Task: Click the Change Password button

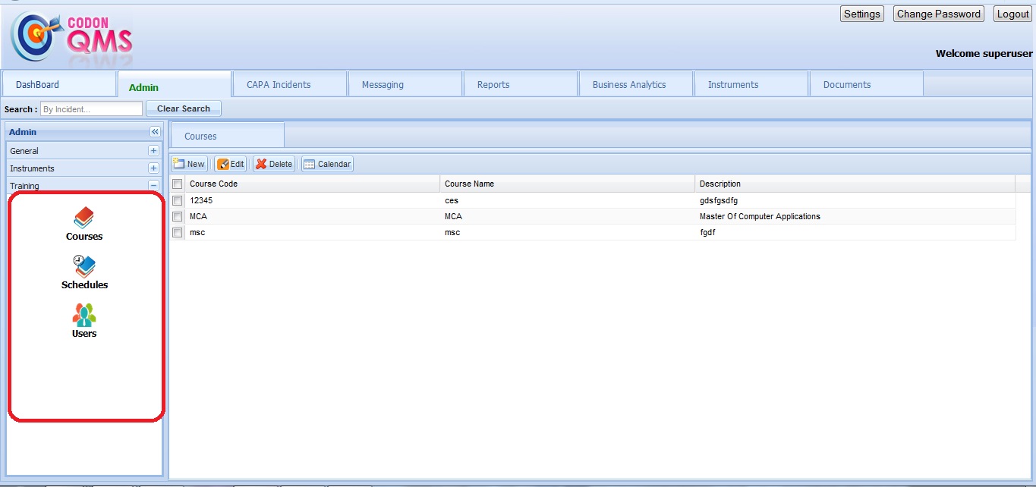Action: click(938, 14)
